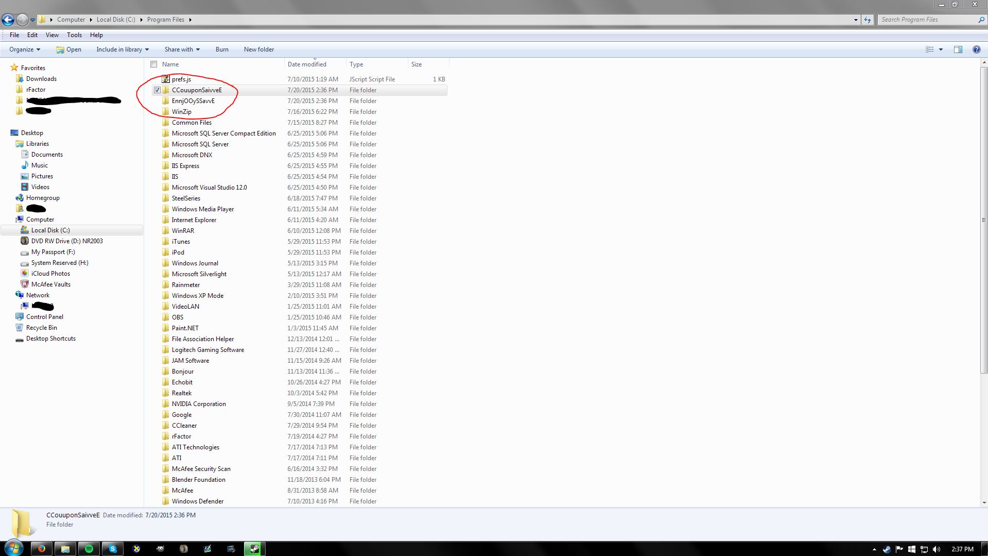Open the View menu
Viewport: 988px width, 556px height.
tap(52, 35)
